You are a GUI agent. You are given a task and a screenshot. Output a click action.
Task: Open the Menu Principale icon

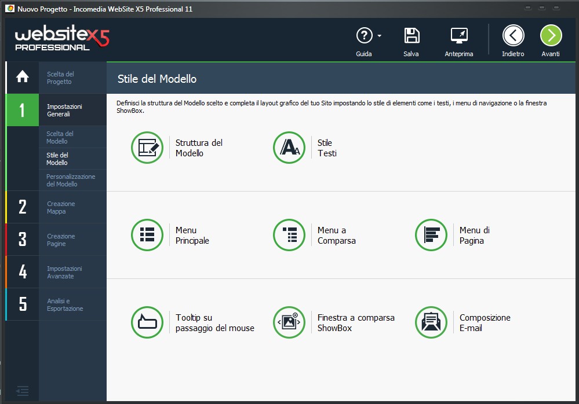tap(147, 235)
